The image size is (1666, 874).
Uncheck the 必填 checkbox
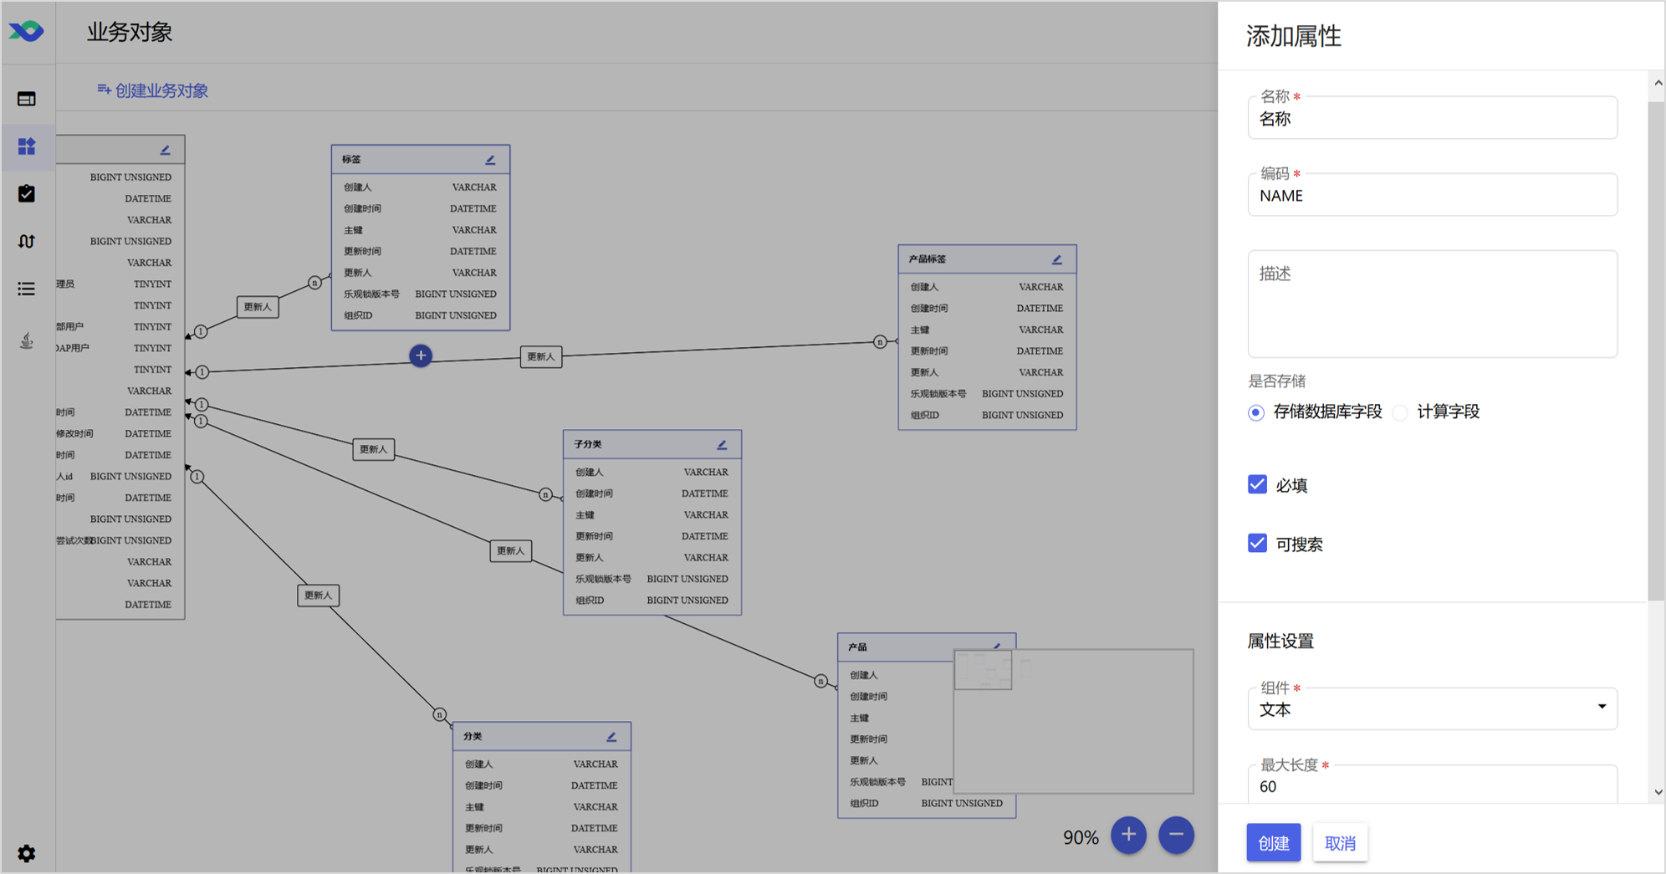(1257, 485)
